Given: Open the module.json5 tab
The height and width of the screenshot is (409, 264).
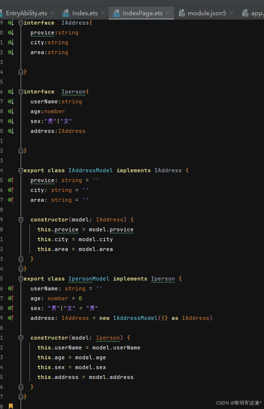Looking at the screenshot, I should (206, 13).
